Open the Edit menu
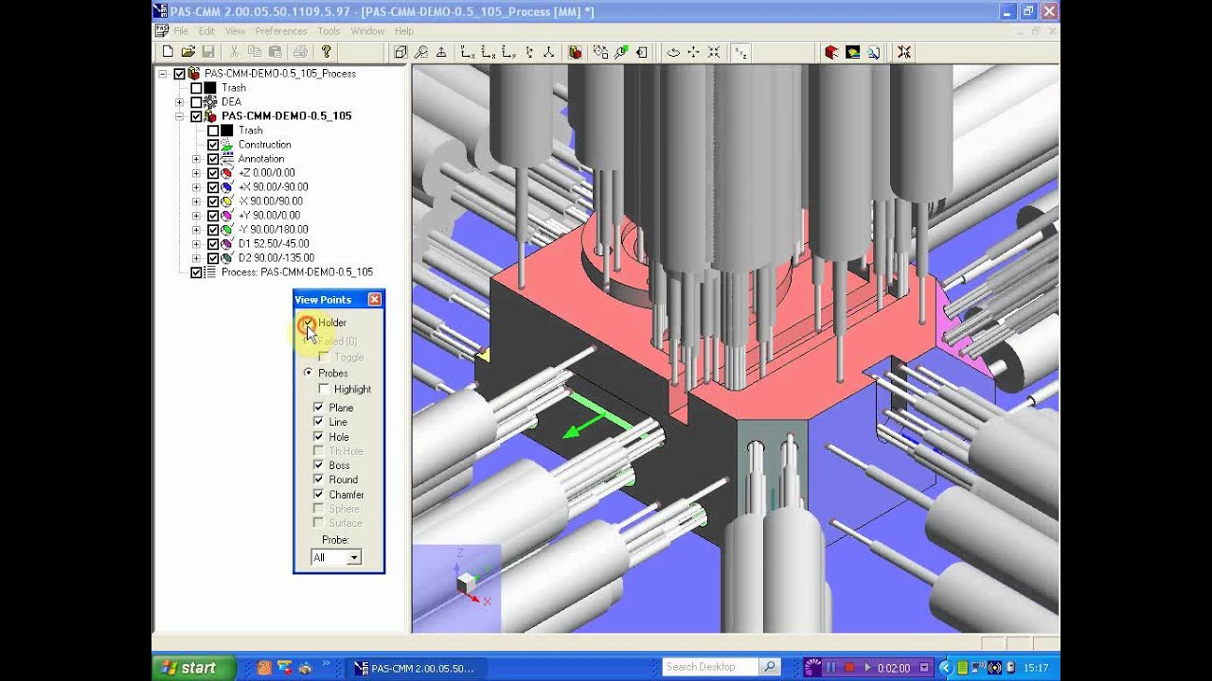This screenshot has height=681, width=1212. coord(206,31)
